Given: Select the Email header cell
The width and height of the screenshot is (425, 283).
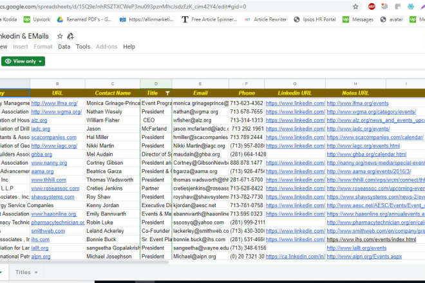Looking at the screenshot, I should pyautogui.click(x=200, y=93).
